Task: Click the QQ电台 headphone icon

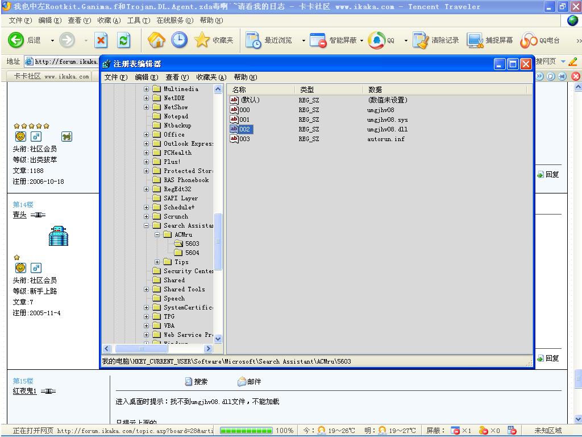Action: click(x=529, y=40)
